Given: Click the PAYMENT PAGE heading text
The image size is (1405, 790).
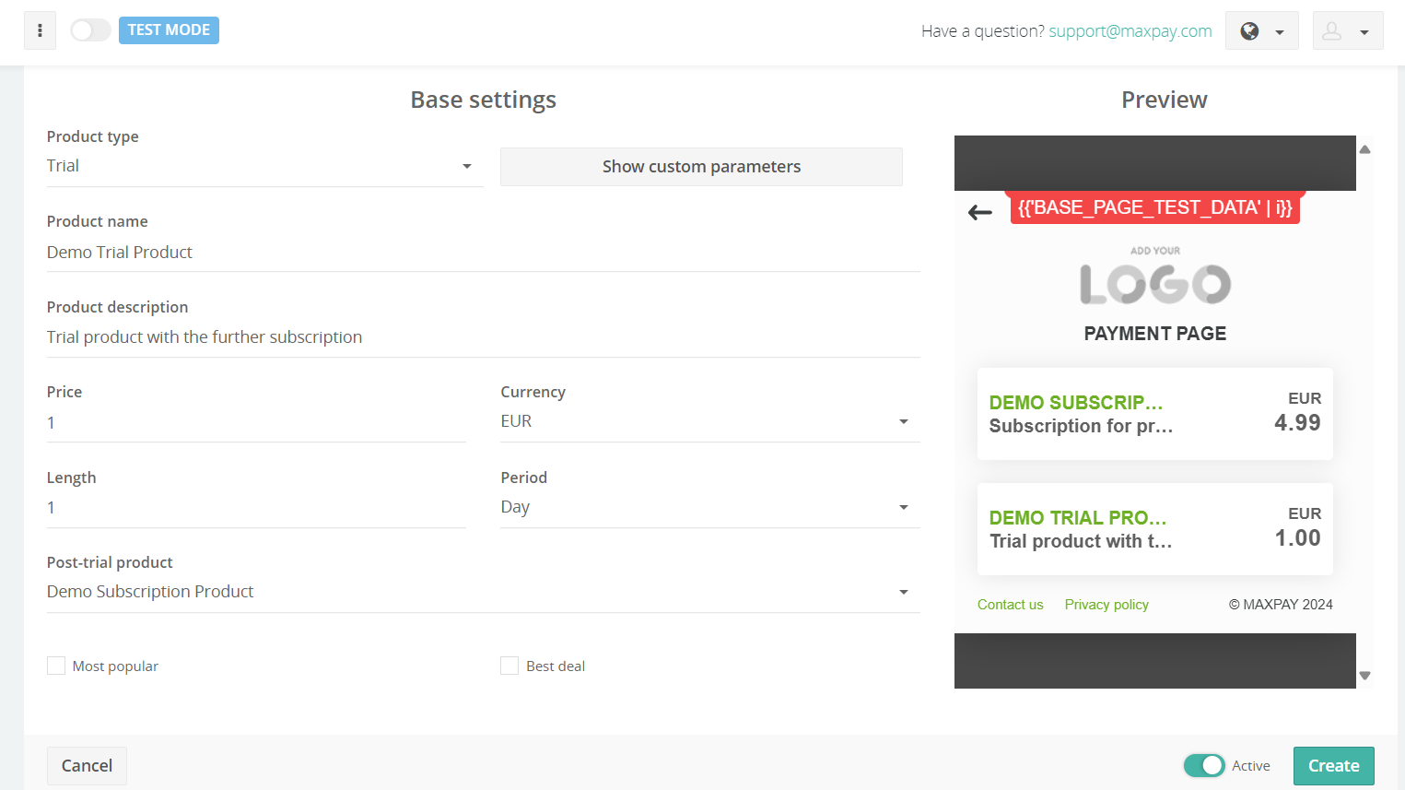Looking at the screenshot, I should pyautogui.click(x=1155, y=334).
